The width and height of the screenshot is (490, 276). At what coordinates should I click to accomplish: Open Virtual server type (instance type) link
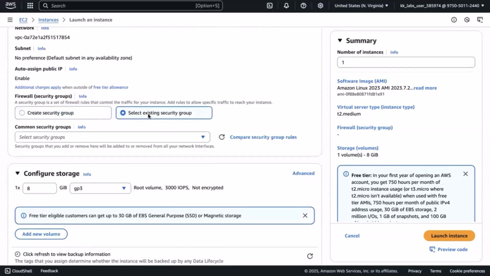point(376,107)
